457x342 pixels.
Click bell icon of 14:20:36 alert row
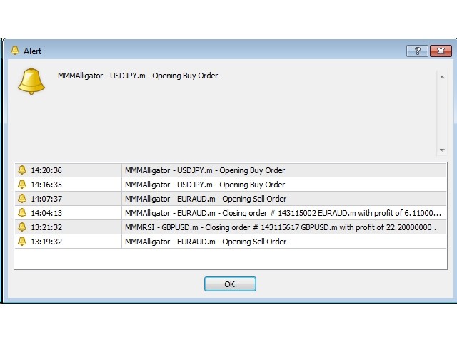coord(22,170)
